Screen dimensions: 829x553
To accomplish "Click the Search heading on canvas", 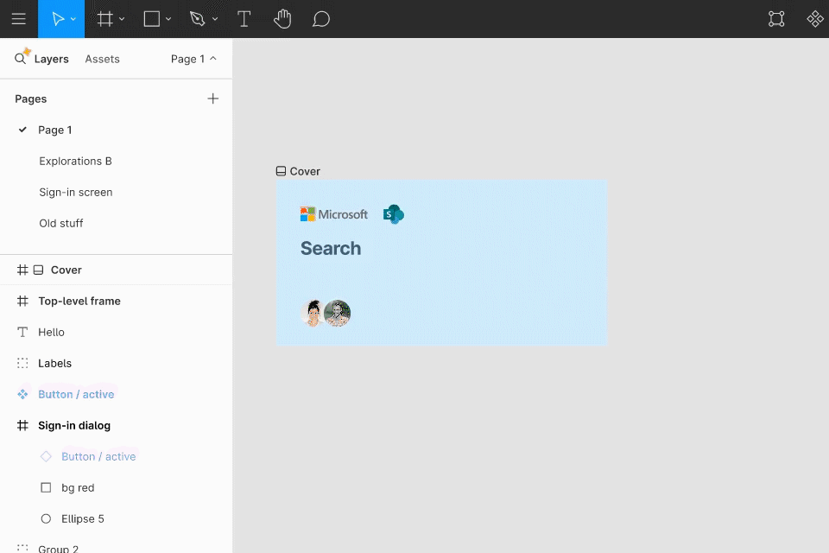I will point(331,248).
